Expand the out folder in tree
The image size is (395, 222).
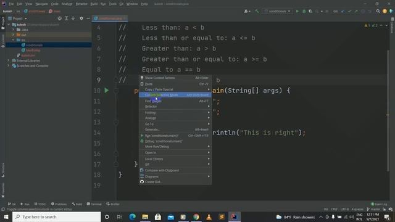[14, 35]
